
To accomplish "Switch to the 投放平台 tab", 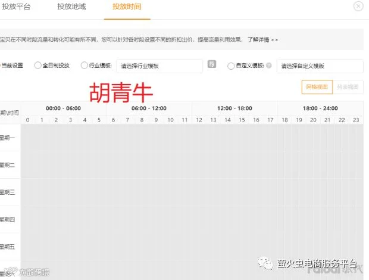I will [16, 7].
